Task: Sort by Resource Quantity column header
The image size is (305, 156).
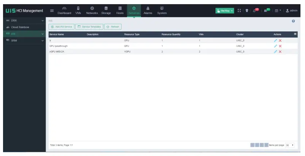Action: click(x=171, y=34)
